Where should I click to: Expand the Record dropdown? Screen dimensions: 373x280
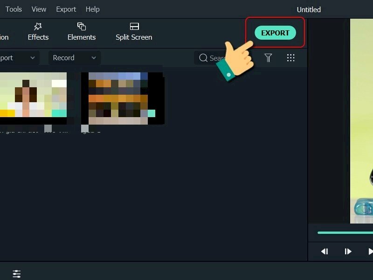tap(75, 58)
